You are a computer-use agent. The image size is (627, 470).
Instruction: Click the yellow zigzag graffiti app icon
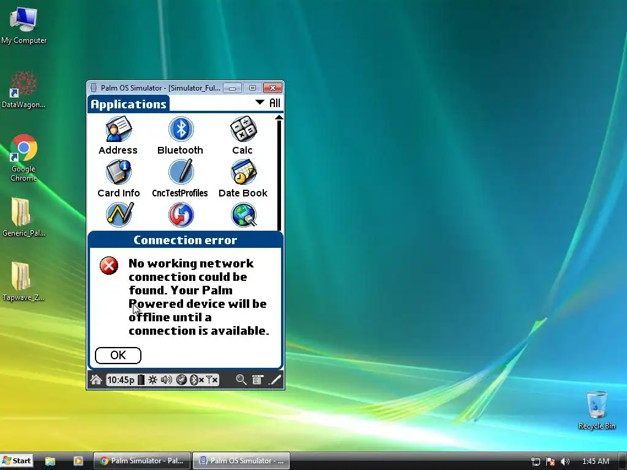pyautogui.click(x=119, y=215)
